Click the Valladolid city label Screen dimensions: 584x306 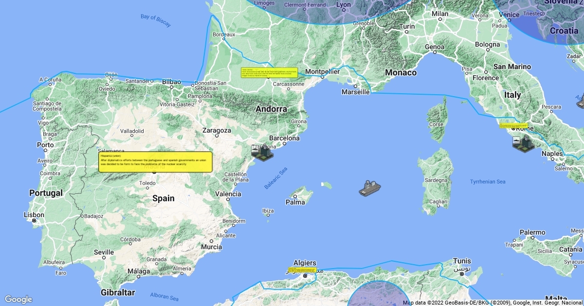coord(132,131)
